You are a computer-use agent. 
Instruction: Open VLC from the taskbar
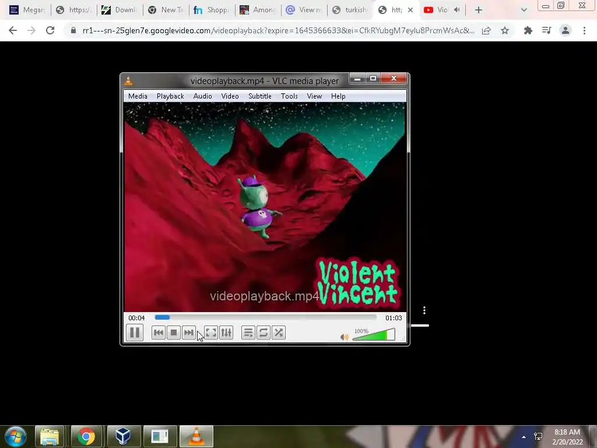pos(196,436)
